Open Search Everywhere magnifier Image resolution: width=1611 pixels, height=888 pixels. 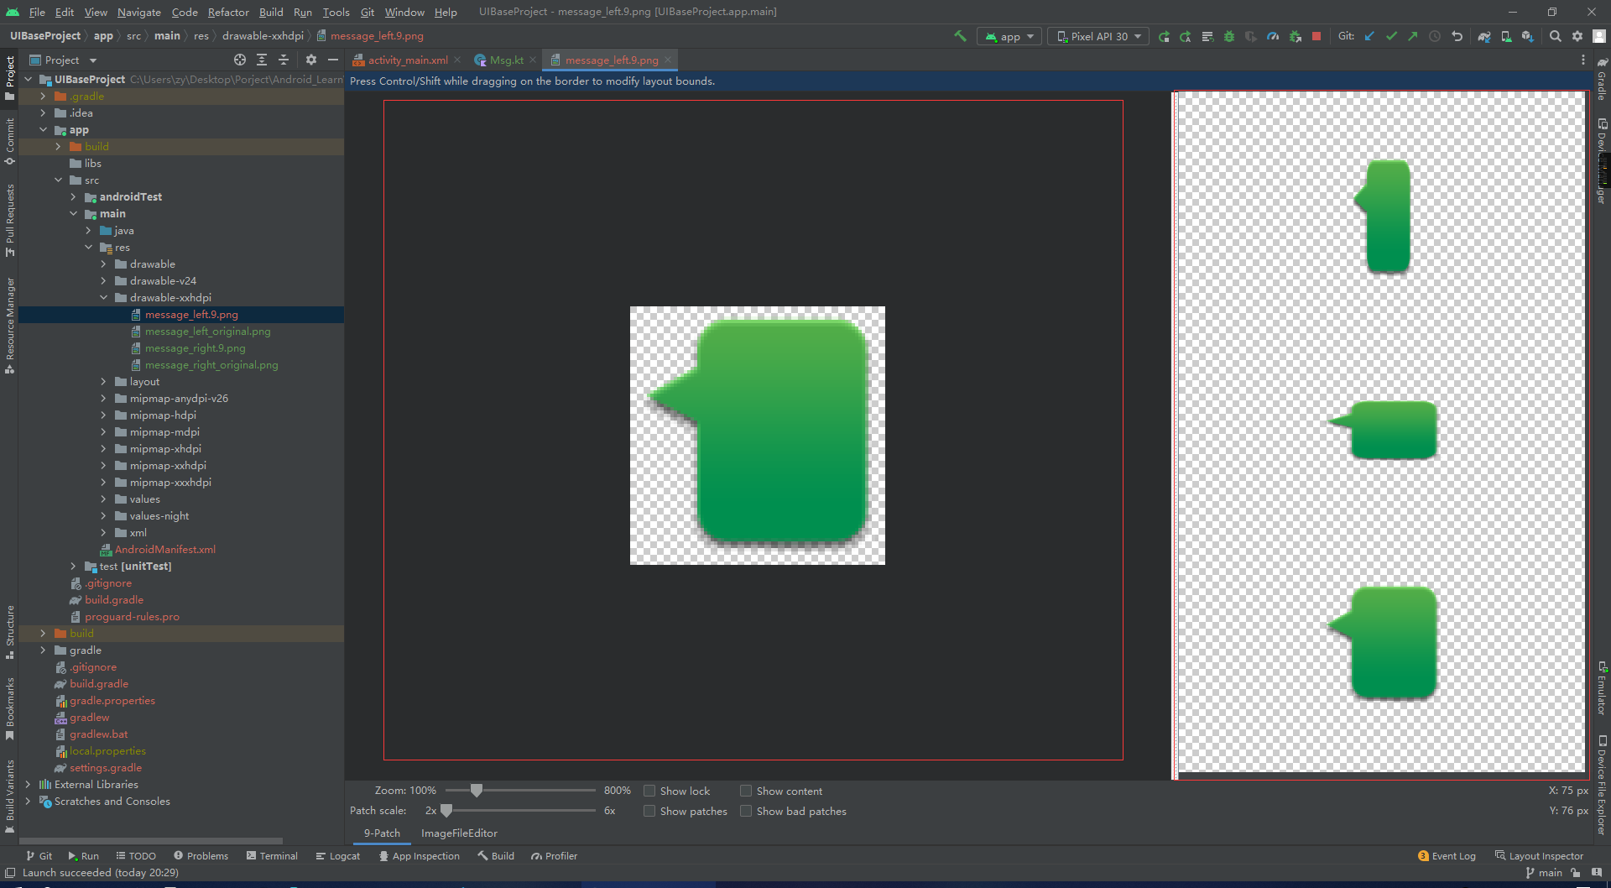(1555, 36)
